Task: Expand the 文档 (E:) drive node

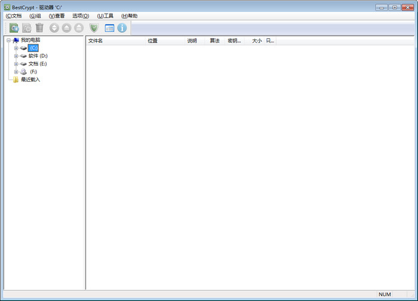Action: tap(16, 64)
